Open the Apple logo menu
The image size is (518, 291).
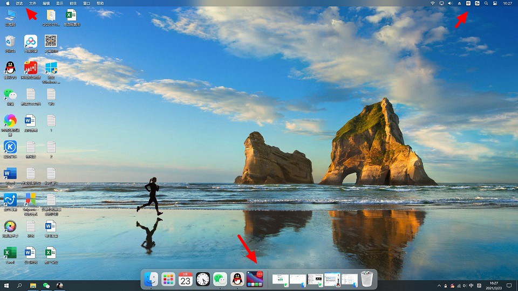(8, 3)
